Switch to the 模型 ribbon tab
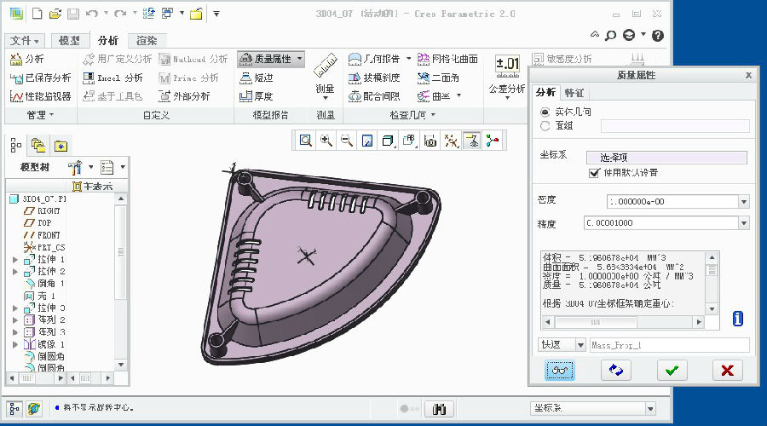Image resolution: width=767 pixels, height=426 pixels. 70,41
